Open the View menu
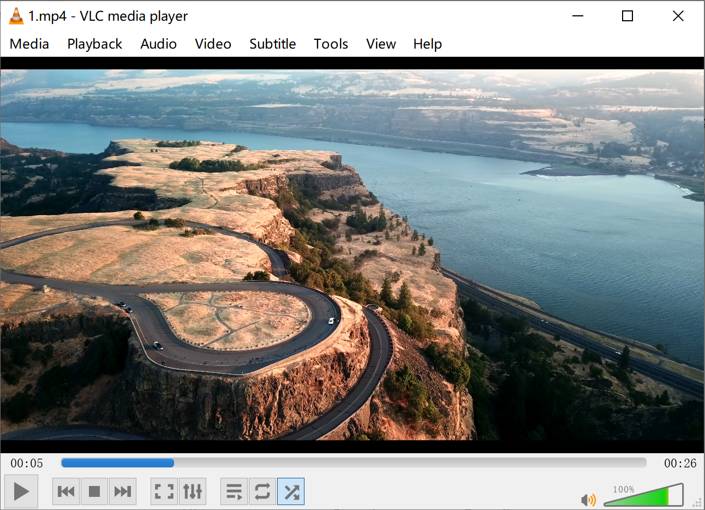Image resolution: width=705 pixels, height=510 pixels. point(381,44)
